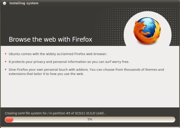180x128 pixels.
Task: Click the "Creating ext4 file system" status text
Action: coord(30,113)
